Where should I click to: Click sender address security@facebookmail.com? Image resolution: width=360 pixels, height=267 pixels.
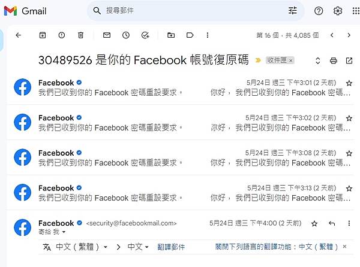[x=131, y=223]
